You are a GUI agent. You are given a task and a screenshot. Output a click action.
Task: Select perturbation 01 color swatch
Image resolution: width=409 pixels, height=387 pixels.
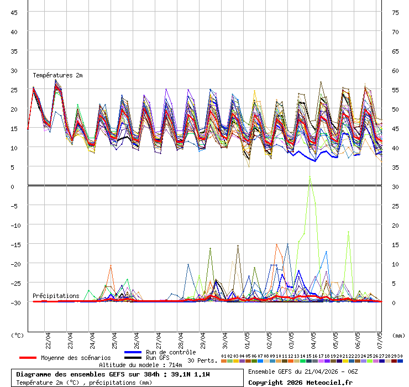coord(223,361)
